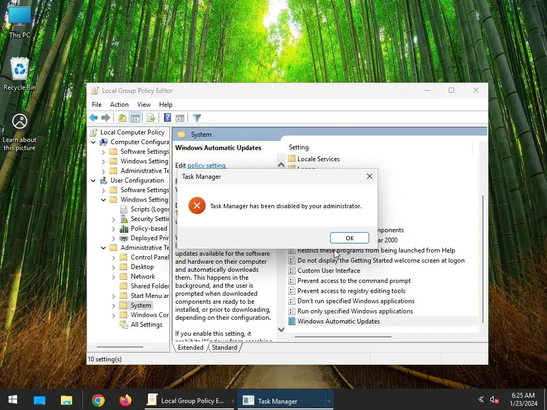The width and height of the screenshot is (547, 410).
Task: Select Custom User Interface policy
Action: coord(329,271)
